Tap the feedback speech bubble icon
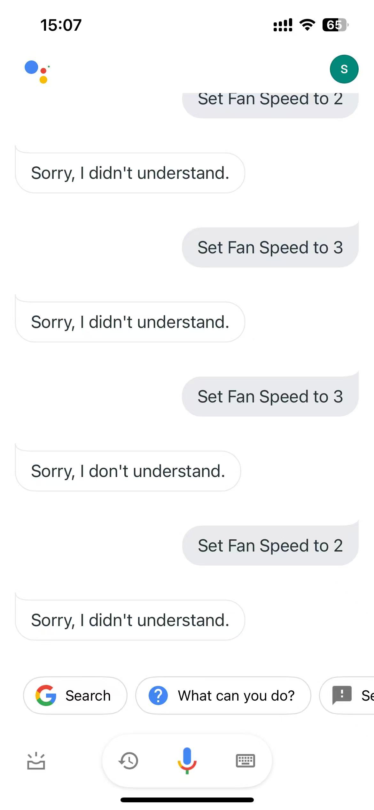374x810 pixels. tap(342, 695)
